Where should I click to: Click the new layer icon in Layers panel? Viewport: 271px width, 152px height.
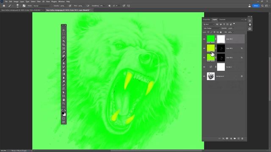click(x=238, y=138)
